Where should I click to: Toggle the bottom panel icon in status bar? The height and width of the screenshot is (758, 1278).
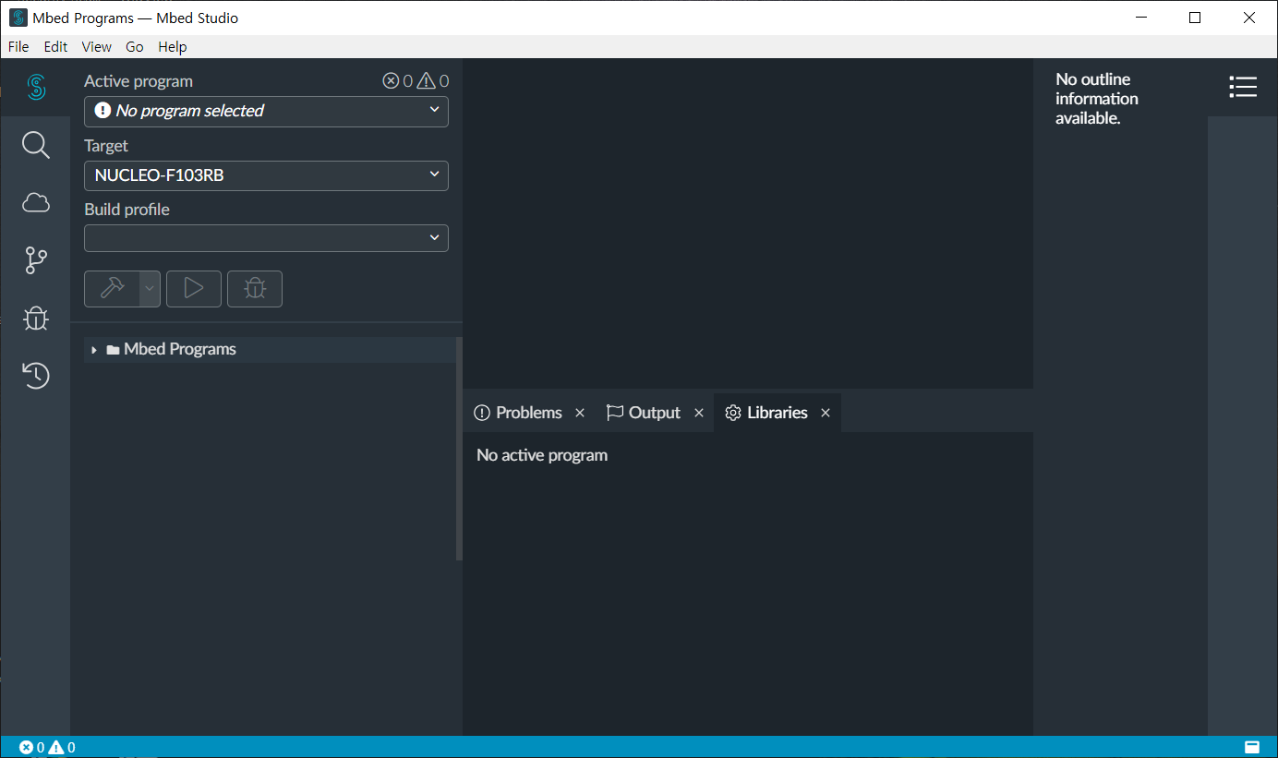(1252, 747)
